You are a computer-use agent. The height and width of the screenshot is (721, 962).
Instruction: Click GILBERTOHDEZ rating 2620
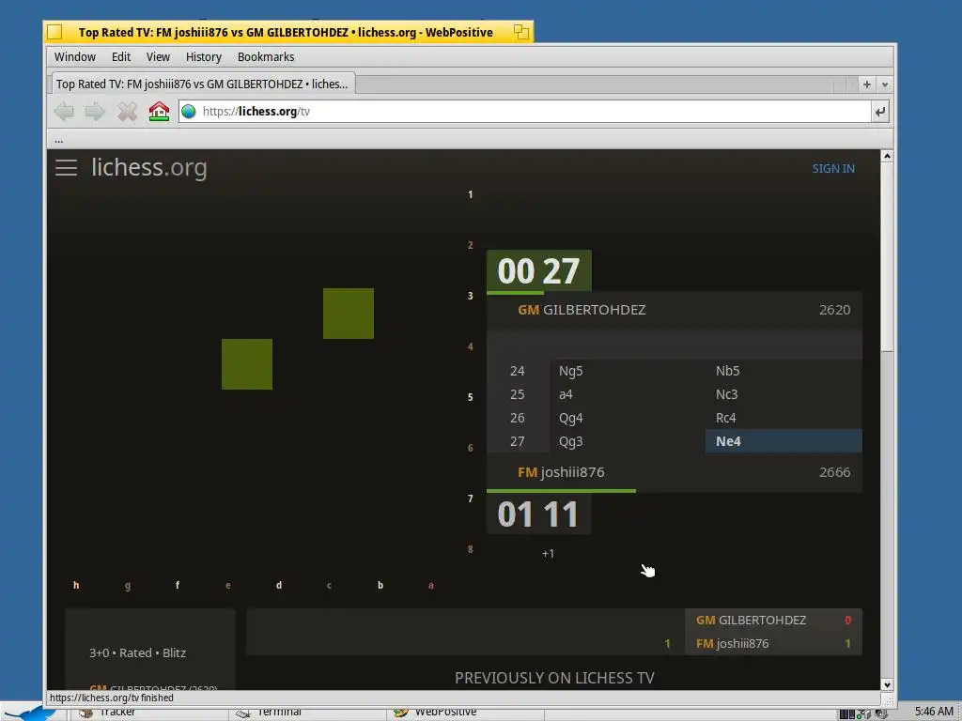pyautogui.click(x=834, y=310)
